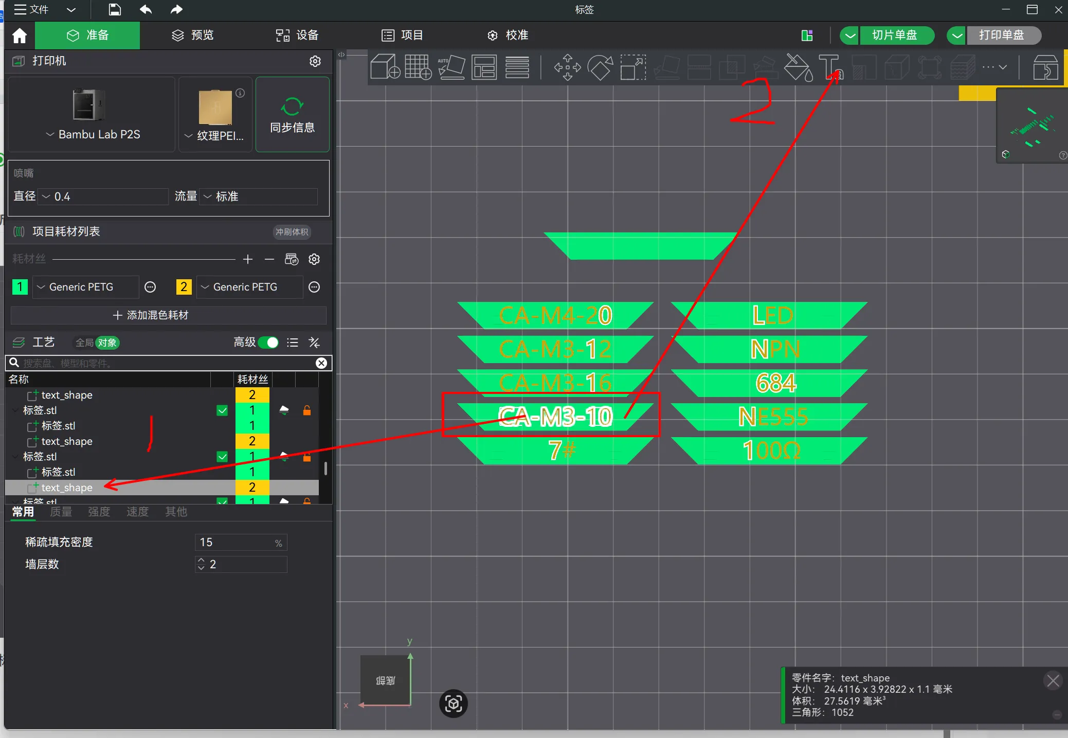
Task: Click the Add model cube icon
Action: point(385,67)
